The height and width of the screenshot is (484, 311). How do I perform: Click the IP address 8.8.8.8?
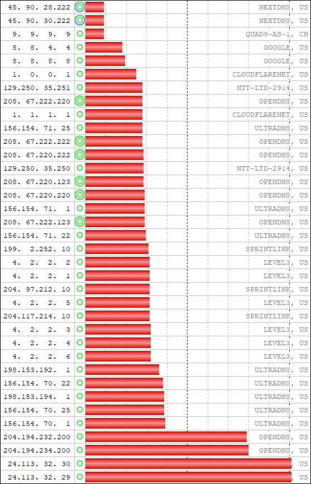click(41, 61)
